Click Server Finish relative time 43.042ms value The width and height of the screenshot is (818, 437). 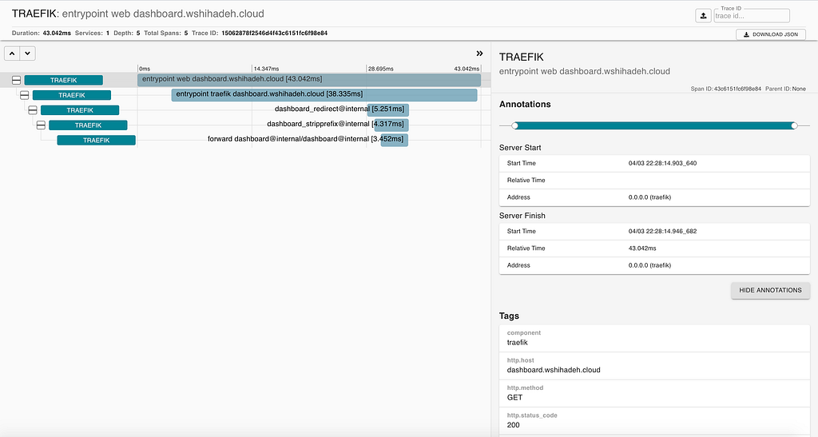click(x=642, y=248)
